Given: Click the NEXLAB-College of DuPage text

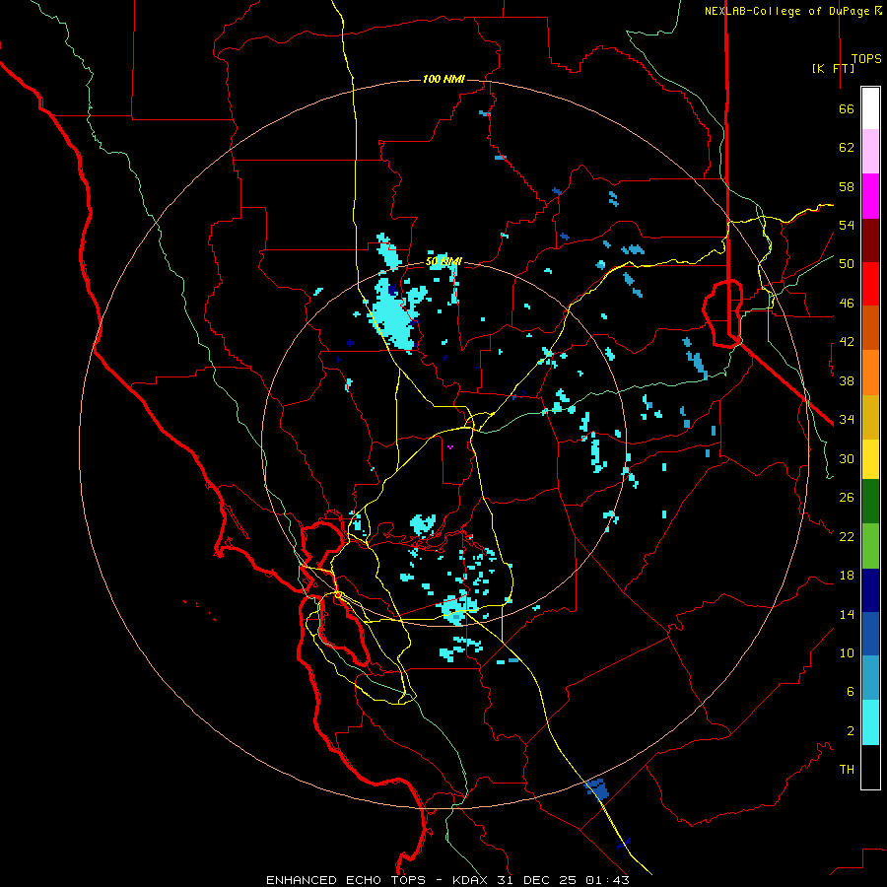Looking at the screenshot, I should [788, 11].
